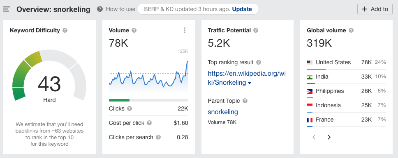
Task: Select the 22K clicks value
Action: pos(183,109)
